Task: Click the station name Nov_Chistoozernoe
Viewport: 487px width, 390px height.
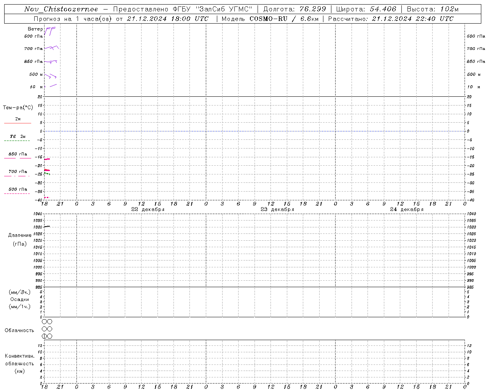Action: click(61, 9)
